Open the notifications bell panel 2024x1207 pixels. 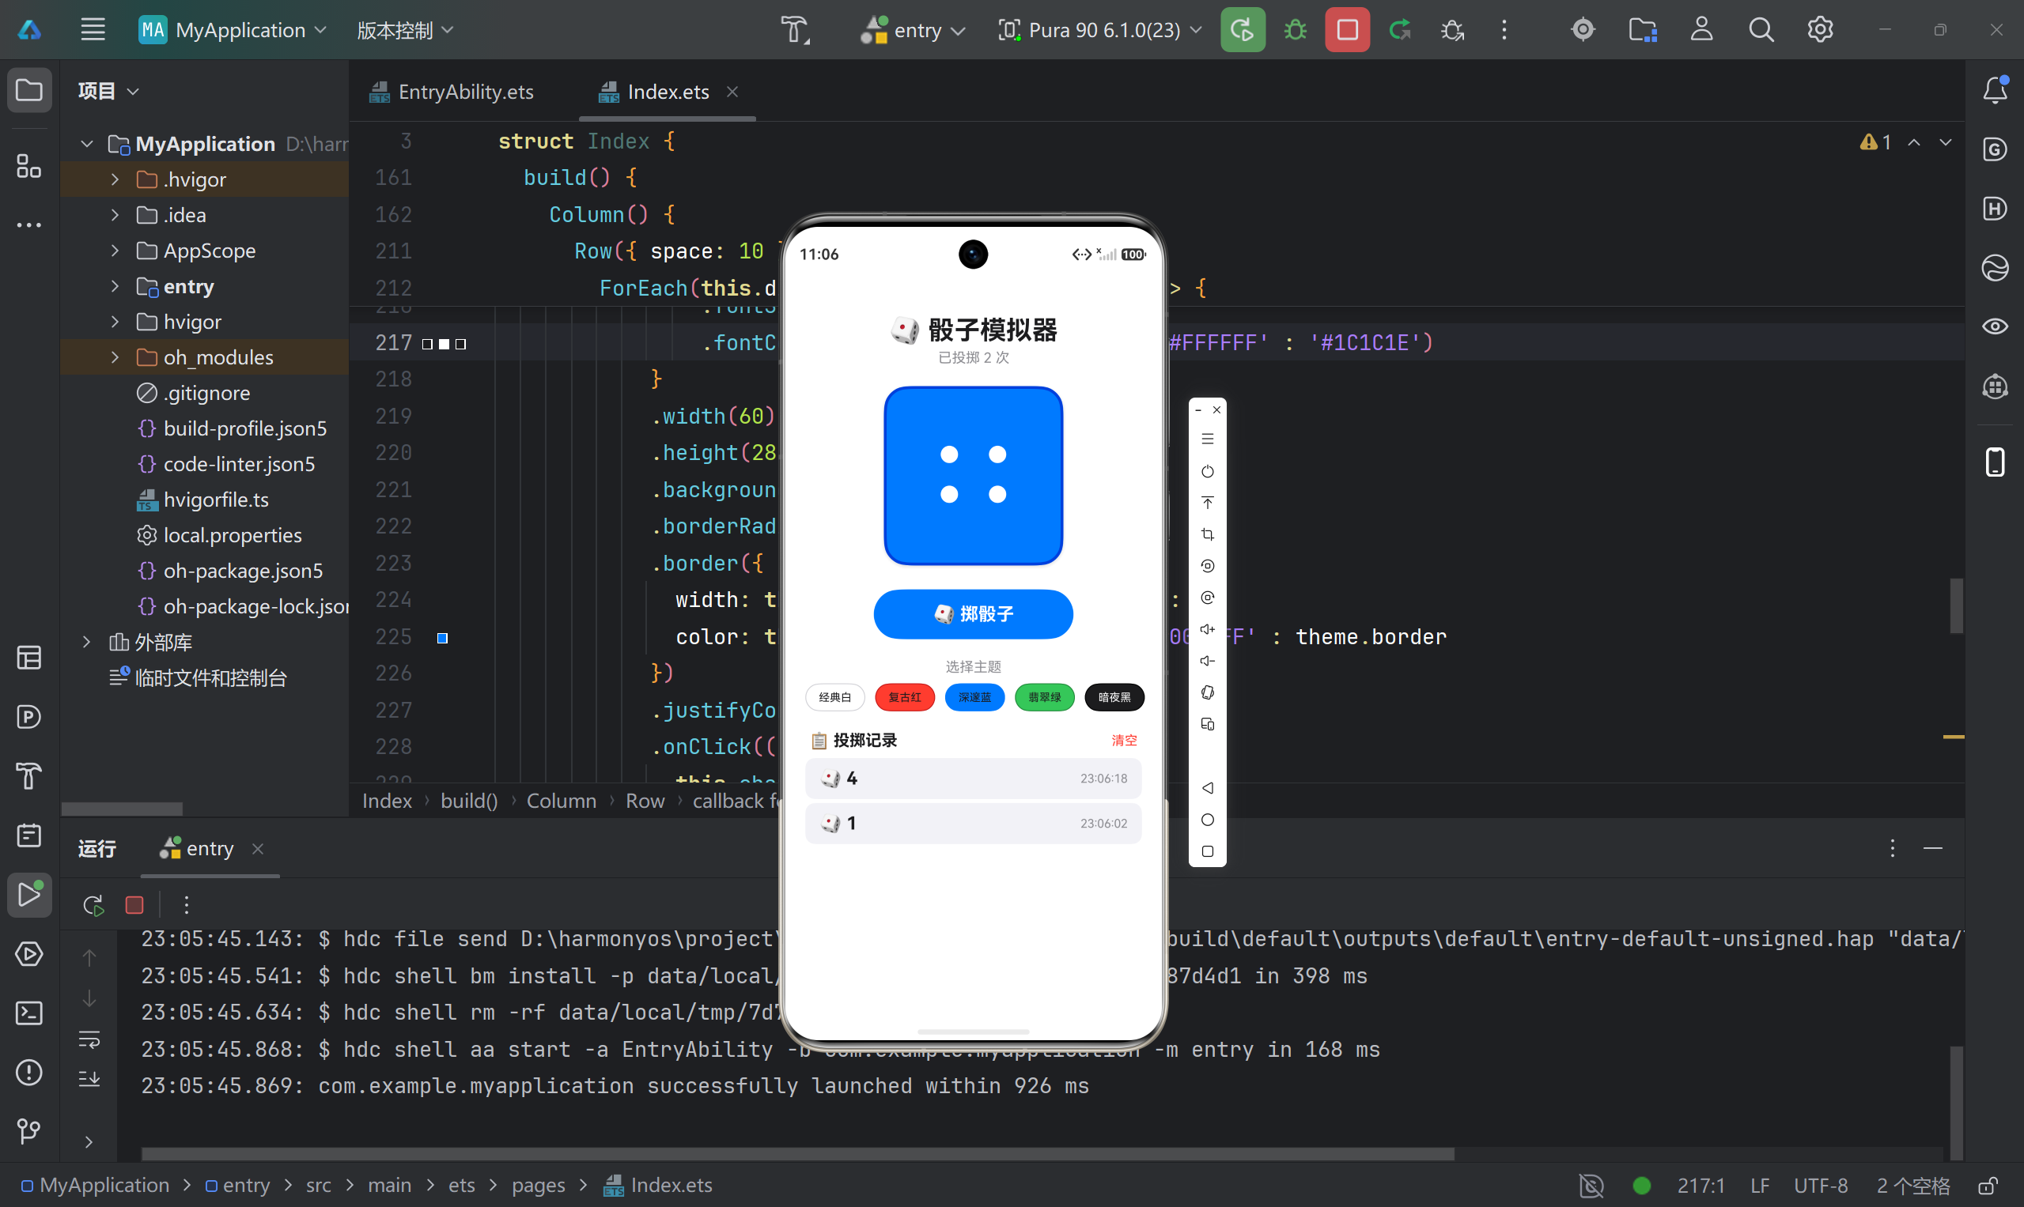(x=1996, y=89)
